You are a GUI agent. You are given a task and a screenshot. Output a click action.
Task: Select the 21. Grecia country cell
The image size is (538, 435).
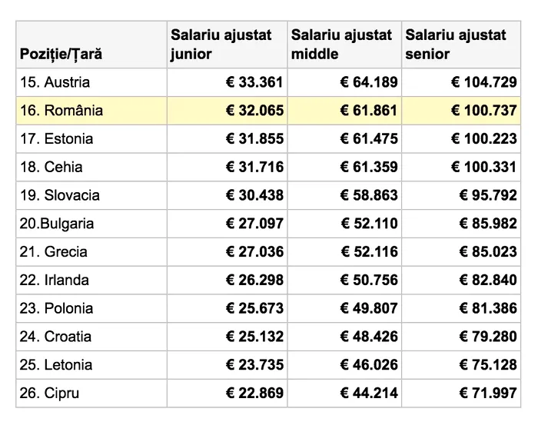click(x=54, y=252)
